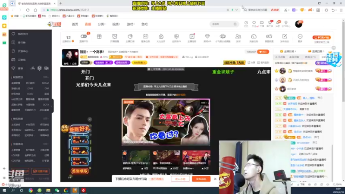Expand the 视频 video dropdown
This screenshot has width=345, height=194.
point(116,24)
